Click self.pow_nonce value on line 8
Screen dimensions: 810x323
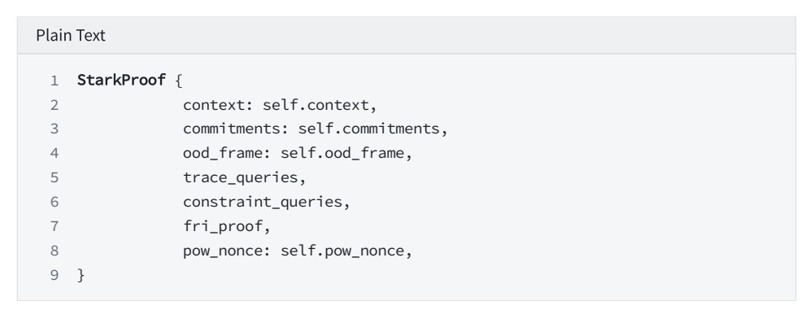point(342,251)
